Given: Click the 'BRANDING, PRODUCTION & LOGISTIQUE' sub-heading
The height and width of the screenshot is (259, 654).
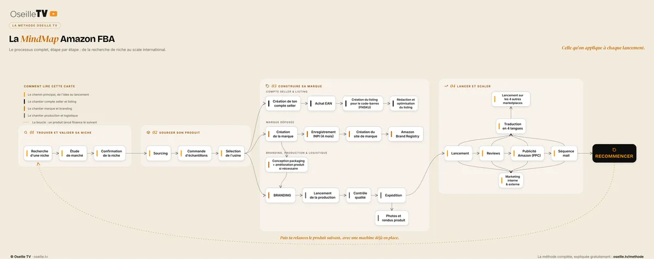Looking at the screenshot, I should pyautogui.click(x=296, y=153).
